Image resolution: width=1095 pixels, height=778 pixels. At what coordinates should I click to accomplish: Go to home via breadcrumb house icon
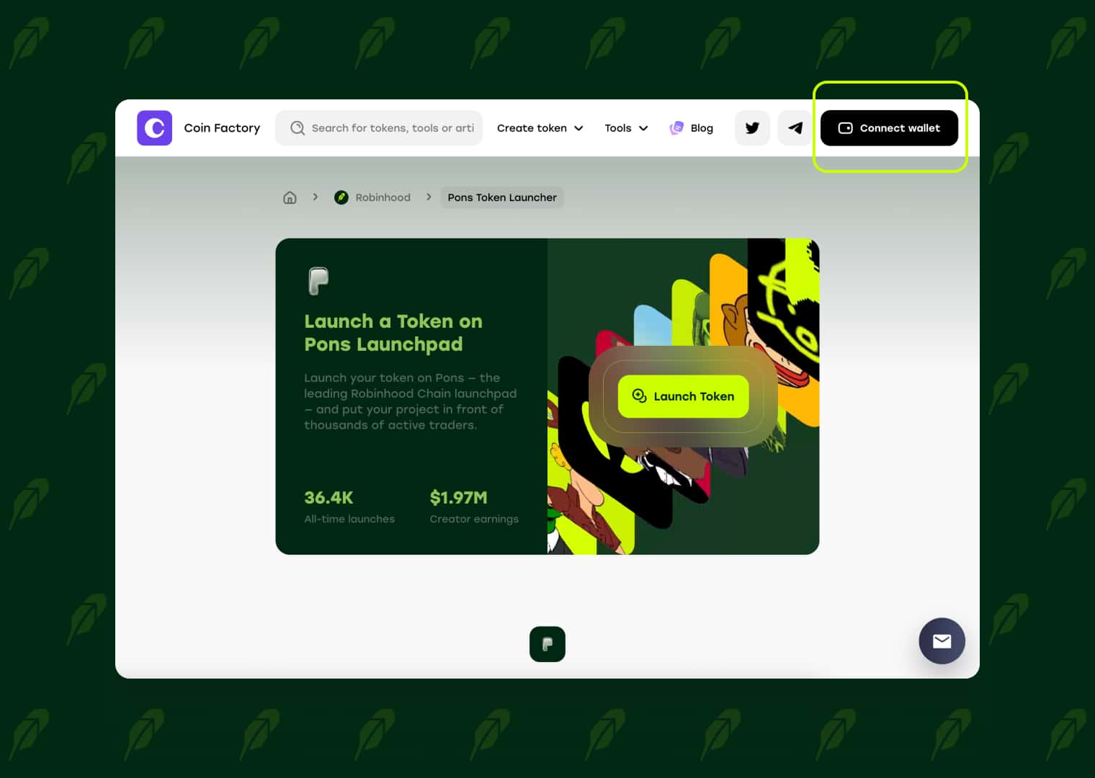(x=290, y=197)
